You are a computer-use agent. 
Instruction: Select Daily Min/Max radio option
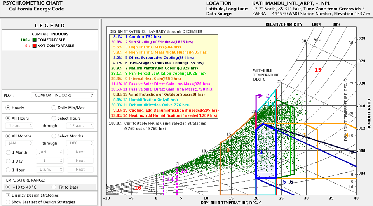[54, 108]
